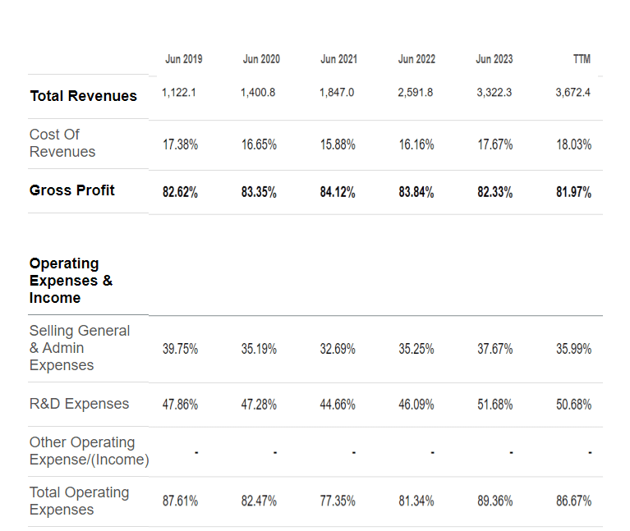This screenshot has height=531, width=630.
Task: Select Jun 2023 R&D expenses 51.68% cell
Action: pyautogui.click(x=495, y=404)
